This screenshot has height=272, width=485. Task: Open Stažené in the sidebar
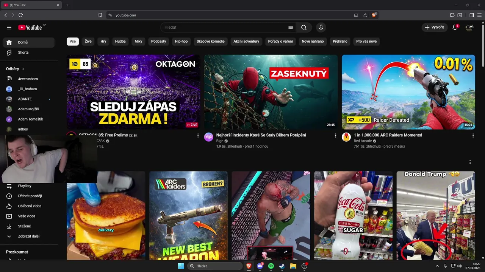[x=29, y=226]
